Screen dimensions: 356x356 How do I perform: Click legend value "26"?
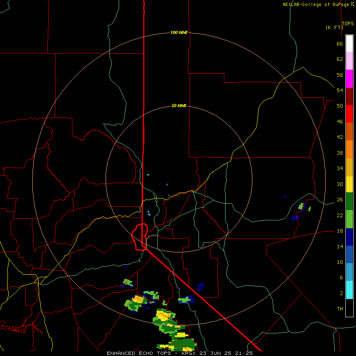coord(340,200)
